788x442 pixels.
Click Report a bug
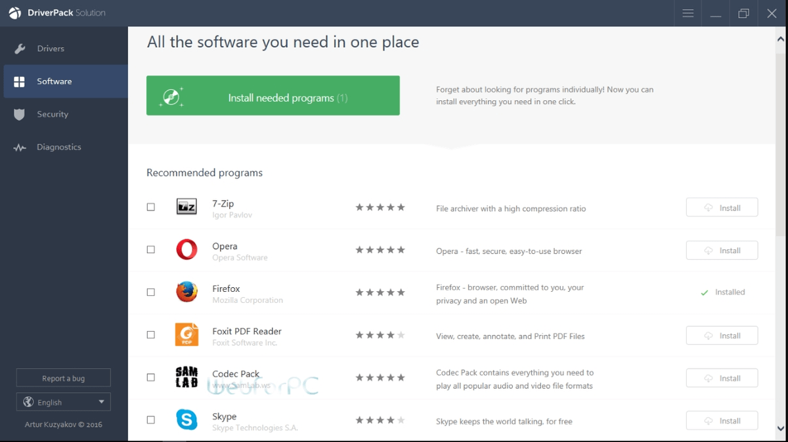63,378
